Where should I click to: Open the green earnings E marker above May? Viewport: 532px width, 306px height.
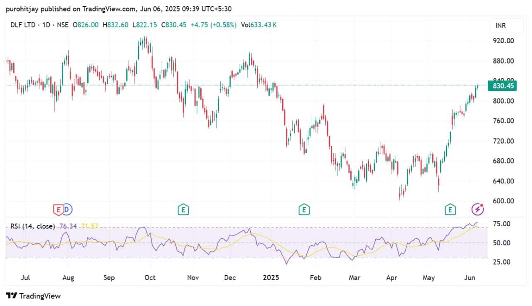pyautogui.click(x=450, y=210)
